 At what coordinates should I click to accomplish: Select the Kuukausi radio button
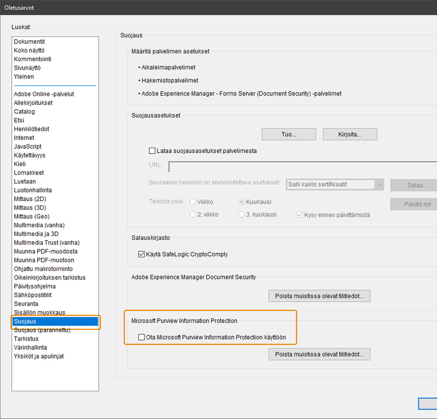[x=241, y=202]
